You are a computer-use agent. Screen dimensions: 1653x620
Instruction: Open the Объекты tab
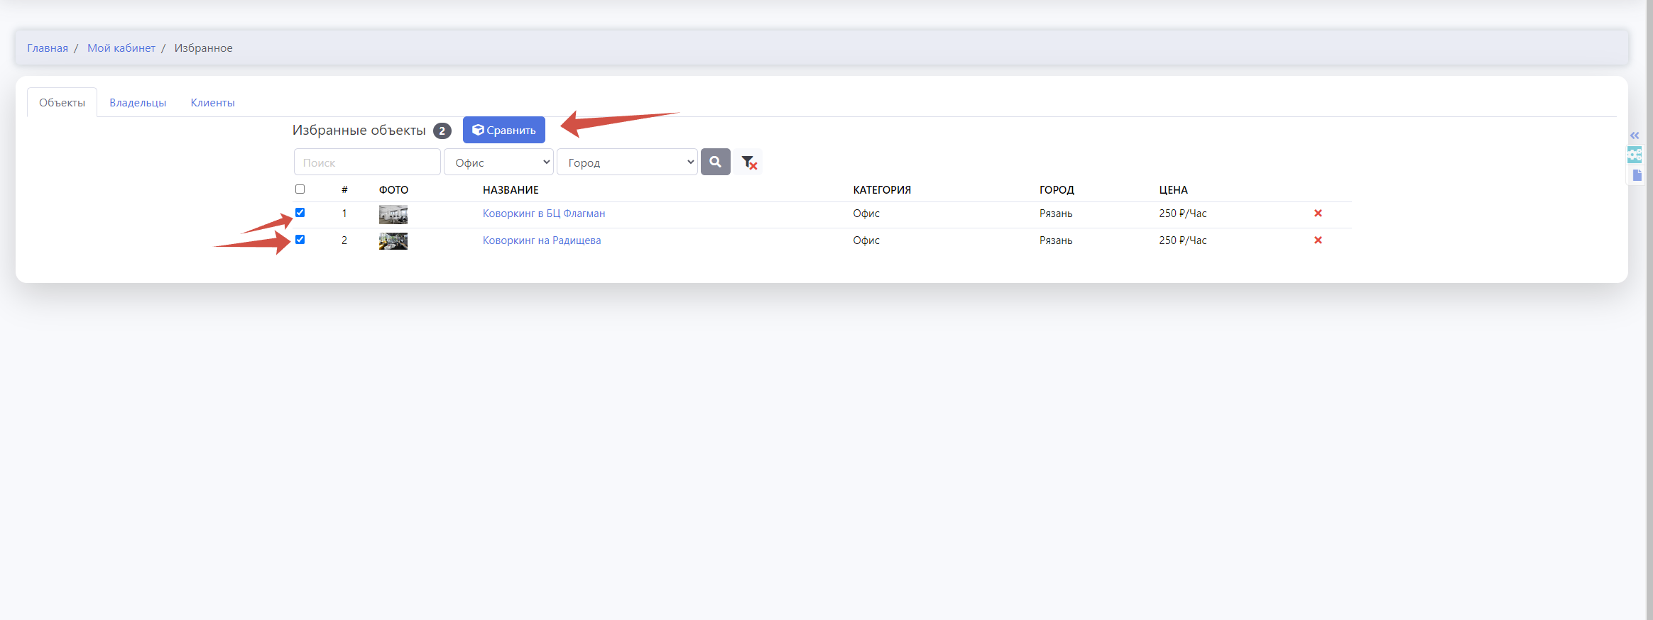[62, 103]
